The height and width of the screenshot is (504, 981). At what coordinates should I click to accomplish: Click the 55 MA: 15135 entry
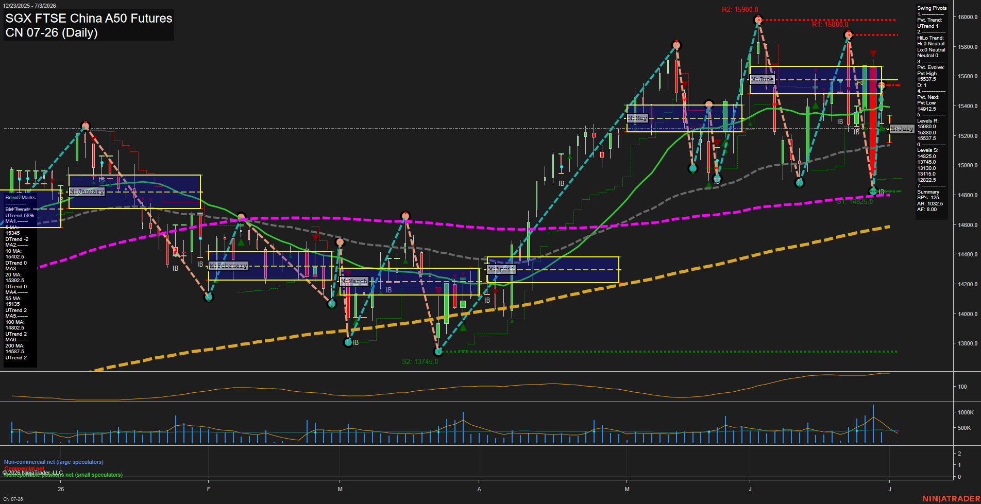13,301
